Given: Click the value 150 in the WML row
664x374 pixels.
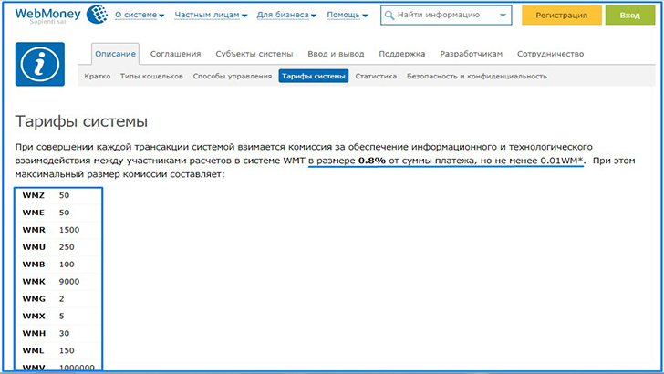Looking at the screenshot, I should [x=67, y=350].
